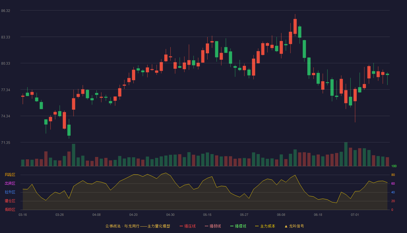Click the 04-20 date axis label

[x=133, y=215]
